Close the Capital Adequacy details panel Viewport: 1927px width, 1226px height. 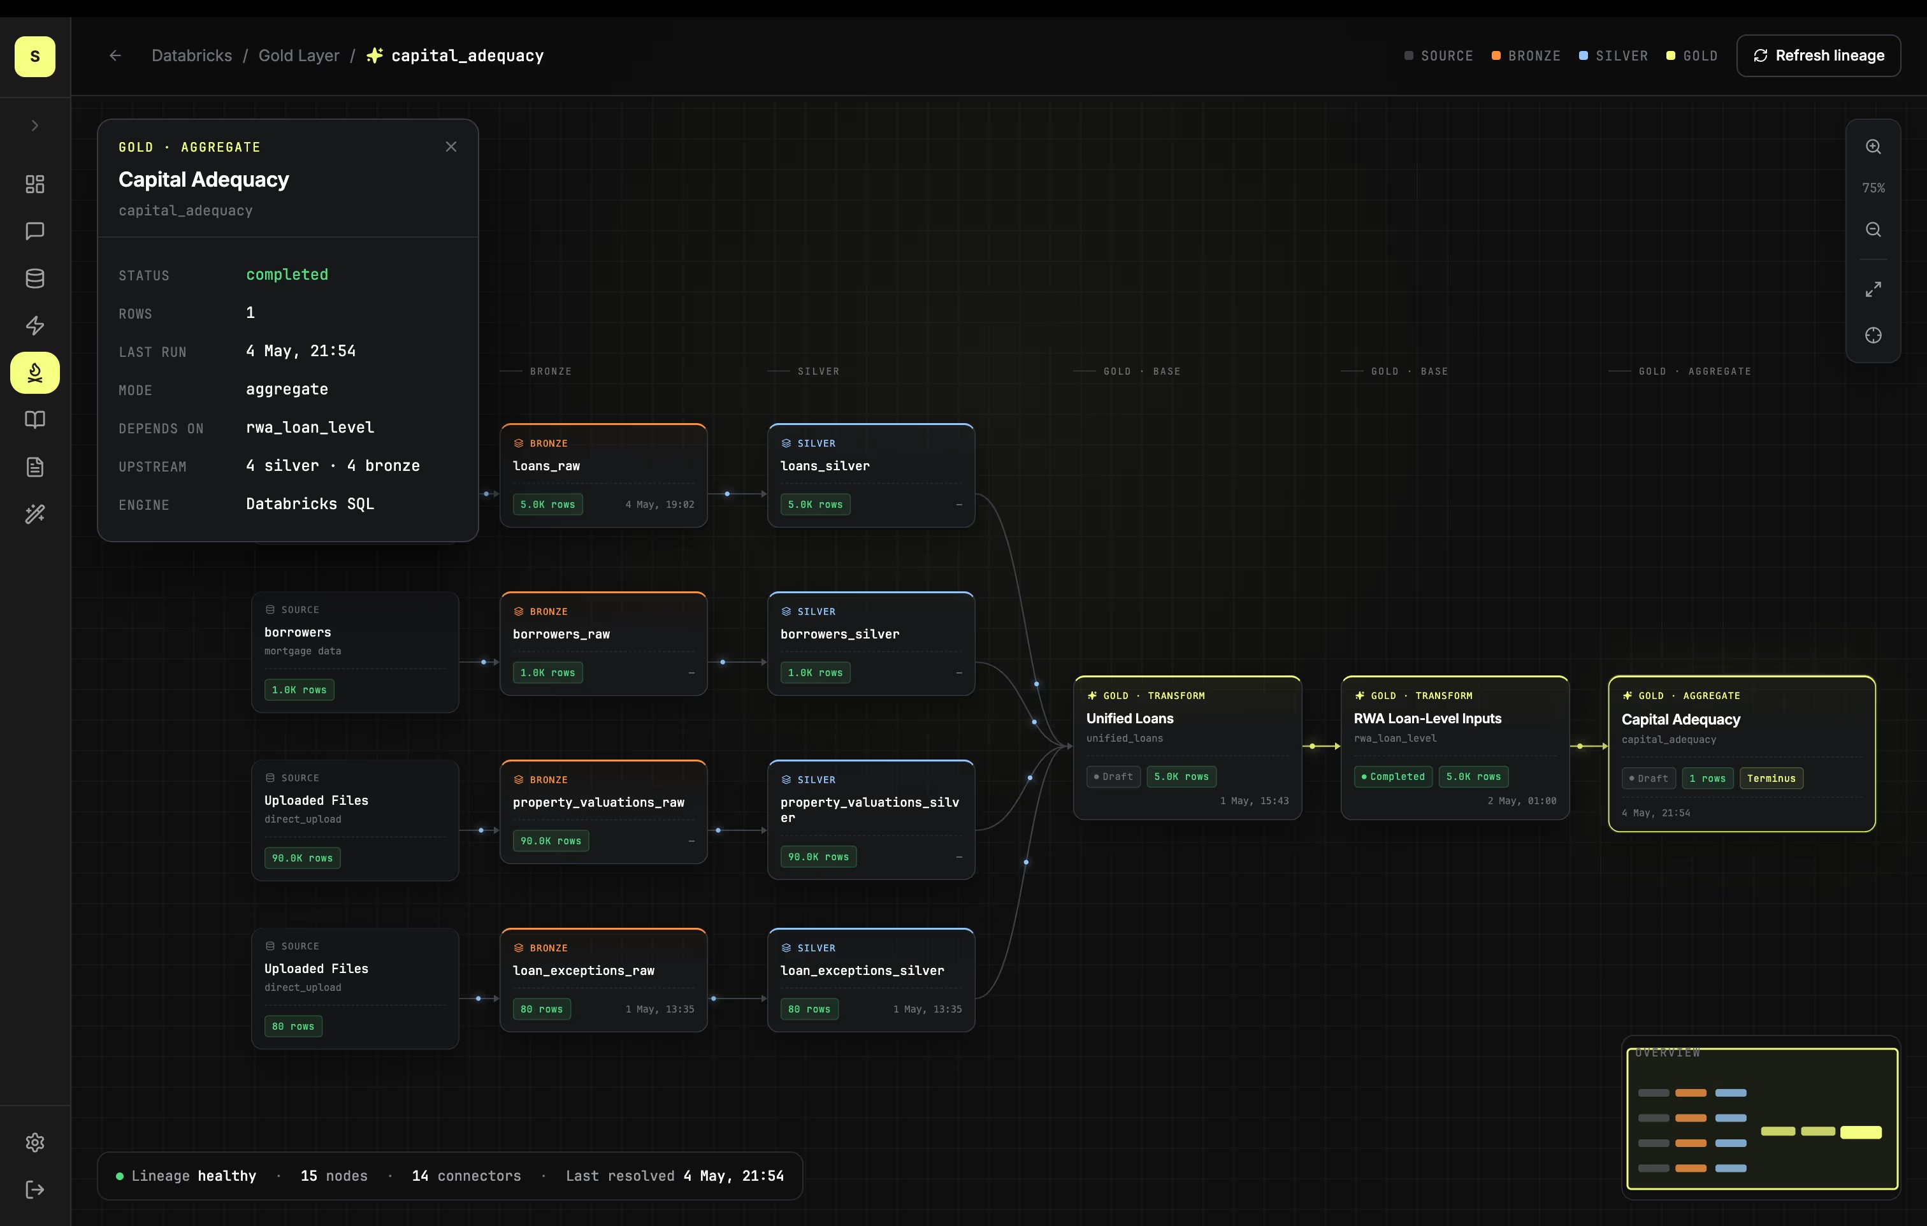click(451, 147)
